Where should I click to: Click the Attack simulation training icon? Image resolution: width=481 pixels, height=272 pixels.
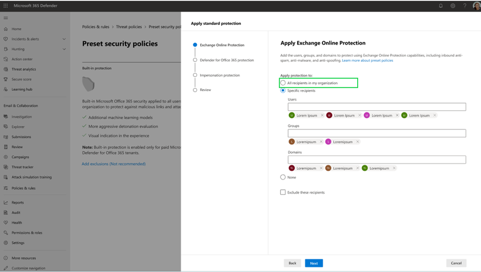5,177
